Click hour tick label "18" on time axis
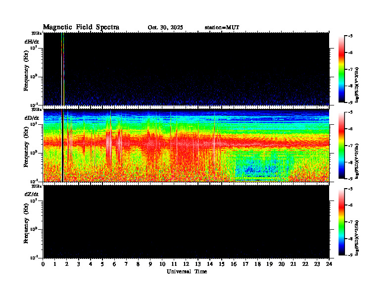 (258, 264)
